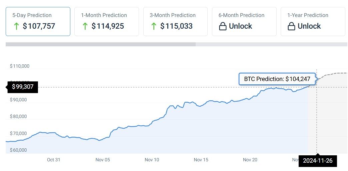Click Unlock under 6-Month Prediction
The height and width of the screenshot is (171, 348).
(240, 26)
